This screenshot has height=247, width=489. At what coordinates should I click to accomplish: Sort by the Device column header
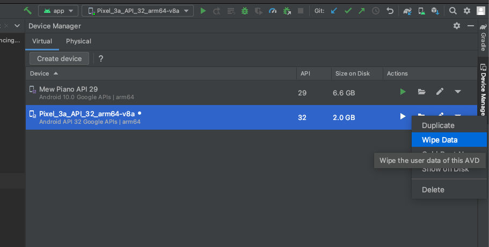tap(161, 73)
